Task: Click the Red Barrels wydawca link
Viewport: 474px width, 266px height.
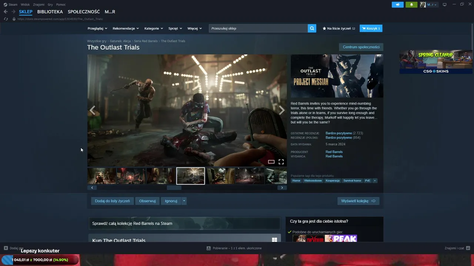Action: [334, 156]
